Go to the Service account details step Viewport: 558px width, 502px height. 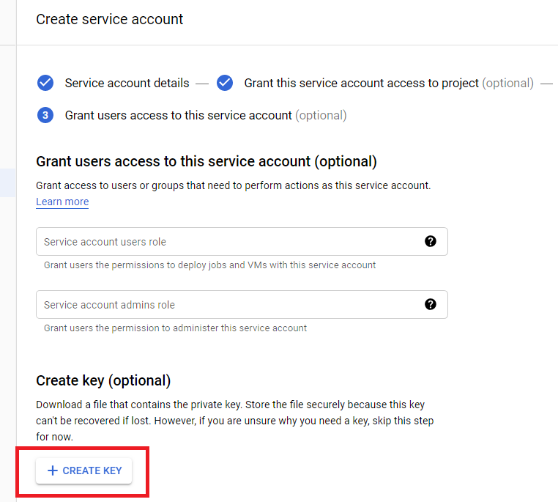[x=127, y=83]
